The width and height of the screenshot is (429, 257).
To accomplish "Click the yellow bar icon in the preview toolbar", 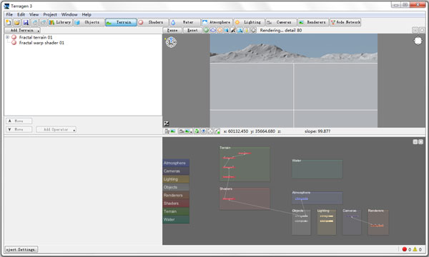I will click(247, 30).
